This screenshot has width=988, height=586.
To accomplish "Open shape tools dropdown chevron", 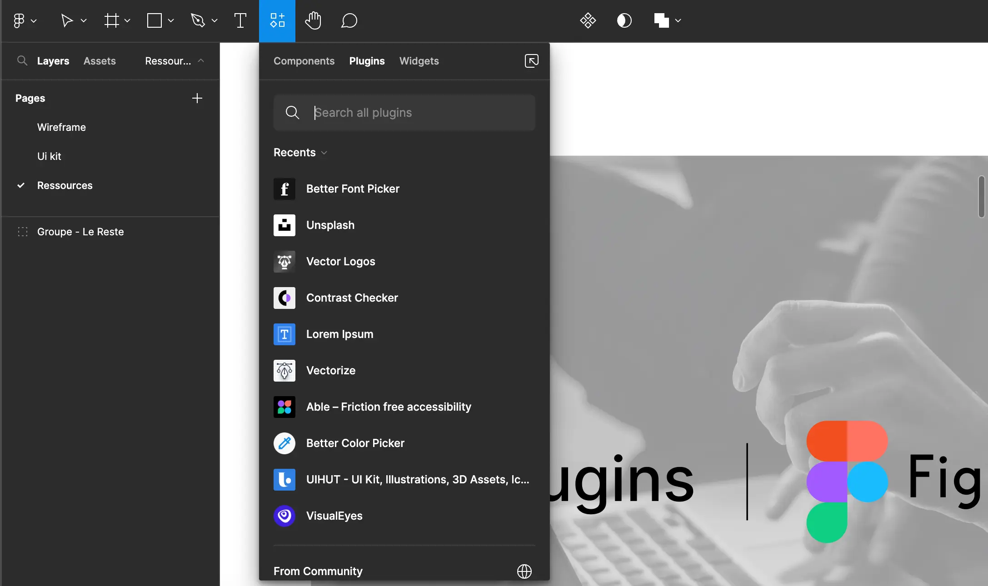I will pos(171,20).
